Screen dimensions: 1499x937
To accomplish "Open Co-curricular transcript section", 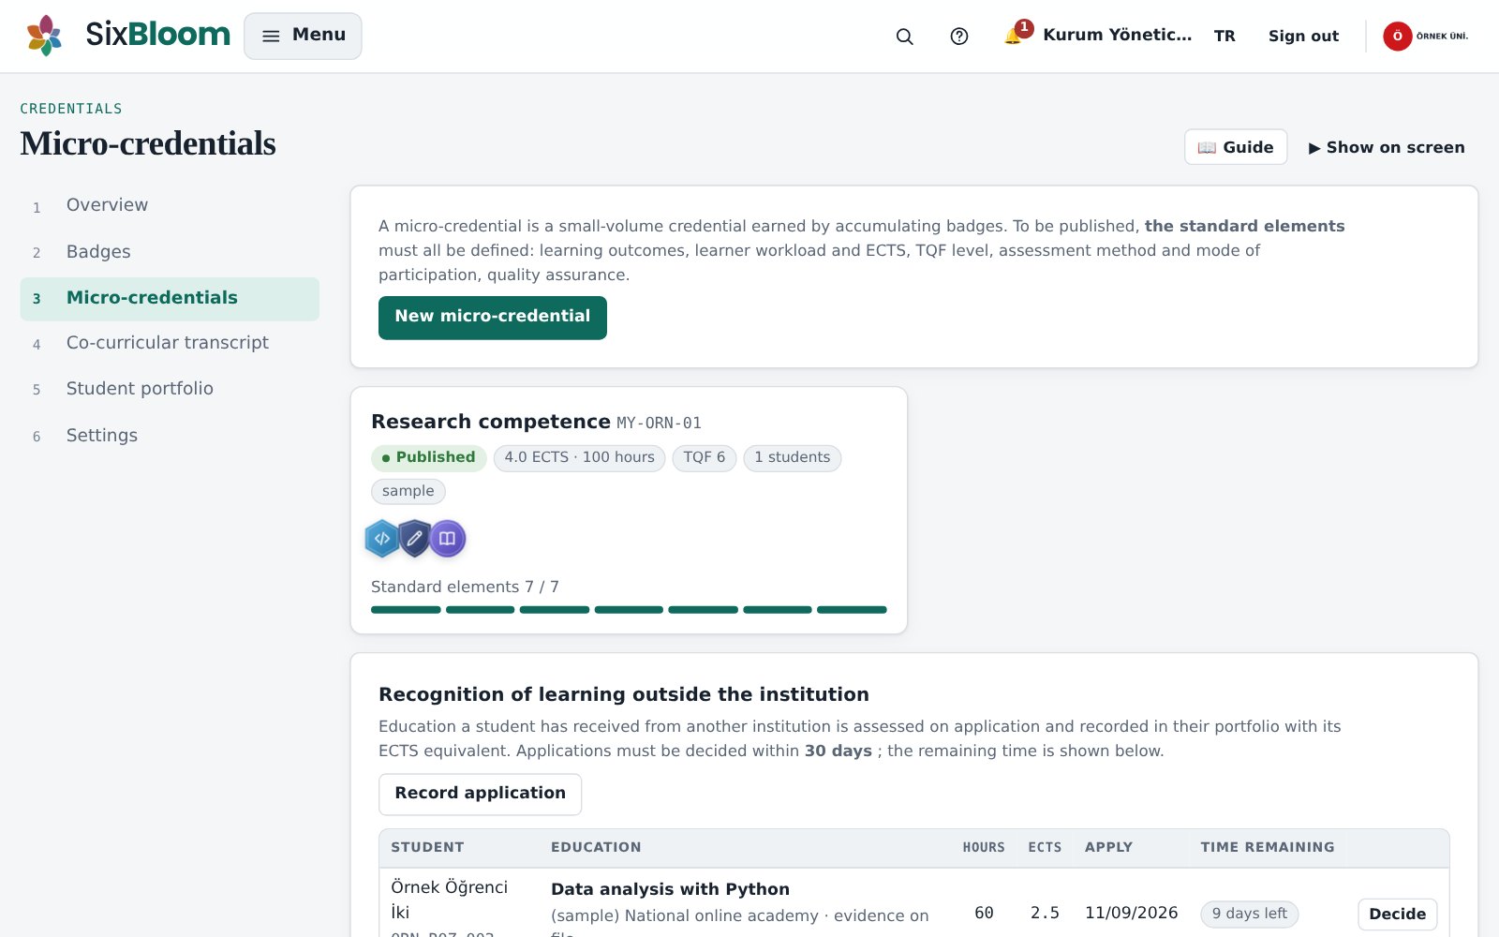I will pyautogui.click(x=170, y=343).
